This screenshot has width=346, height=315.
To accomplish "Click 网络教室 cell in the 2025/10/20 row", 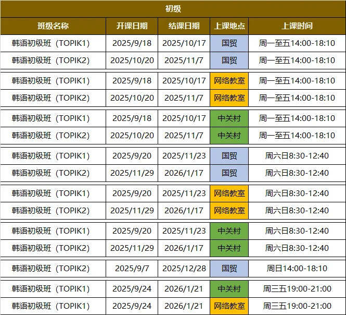I will click(229, 98).
